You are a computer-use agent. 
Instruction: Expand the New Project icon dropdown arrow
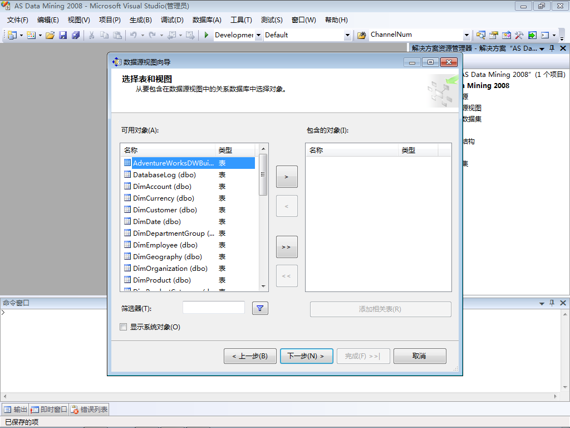click(x=21, y=35)
